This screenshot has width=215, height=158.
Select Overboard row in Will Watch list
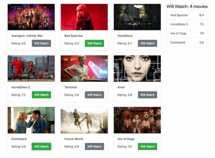point(187,42)
